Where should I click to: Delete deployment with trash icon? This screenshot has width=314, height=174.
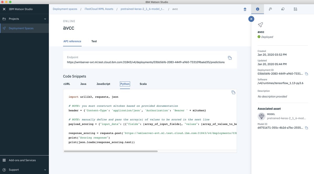click(x=245, y=9)
